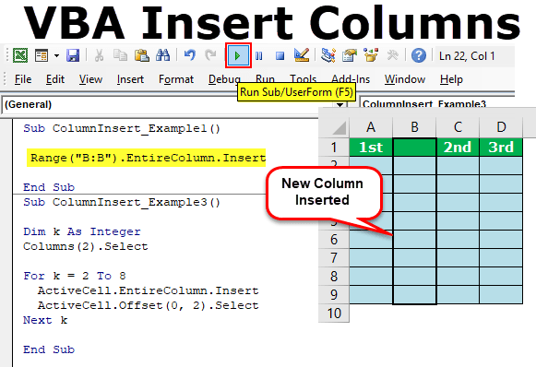This screenshot has height=367, width=536.
Task: Toggle Design Mode icon
Action: 302,55
